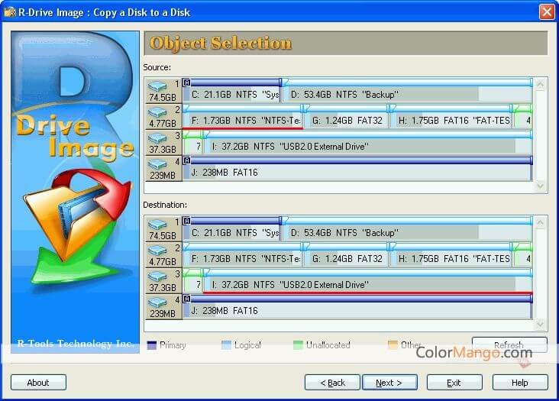Click the R-Drive Image title bar icon
559x401 pixels.
coord(10,12)
